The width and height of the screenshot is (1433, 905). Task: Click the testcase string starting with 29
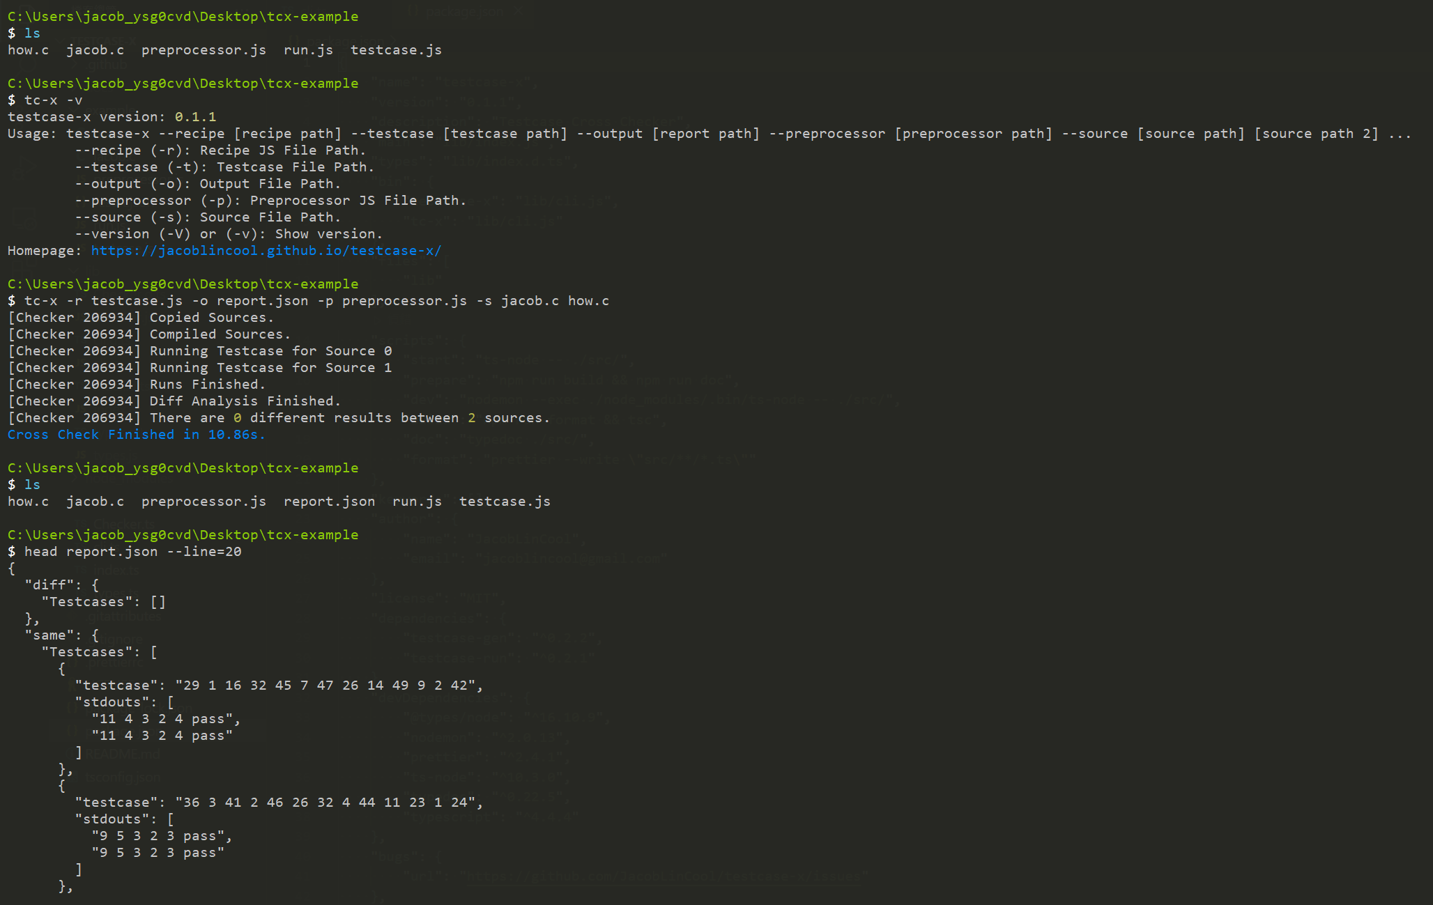click(x=328, y=686)
